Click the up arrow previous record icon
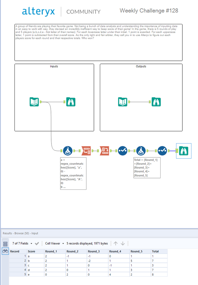Image resolution: width=198 pixels, height=285 pixels. pyautogui.click(x=116, y=243)
